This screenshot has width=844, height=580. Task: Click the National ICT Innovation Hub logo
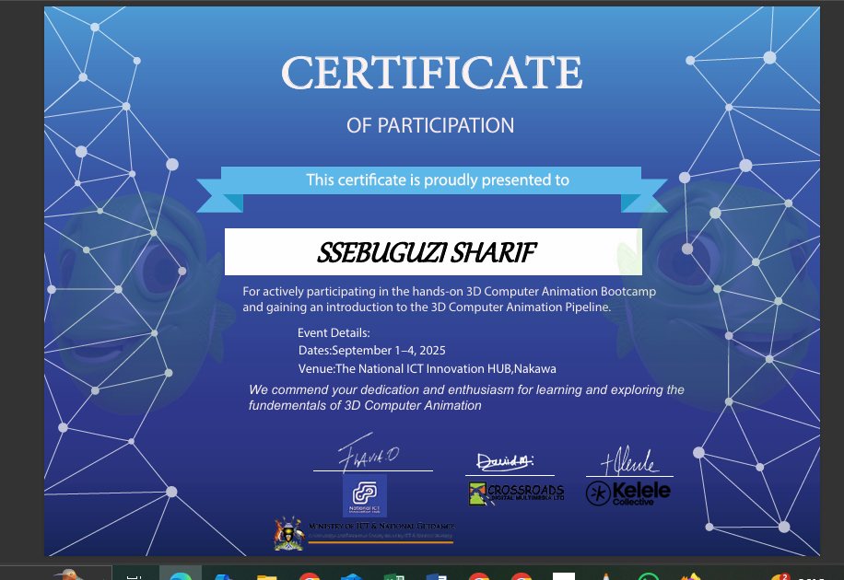click(364, 495)
